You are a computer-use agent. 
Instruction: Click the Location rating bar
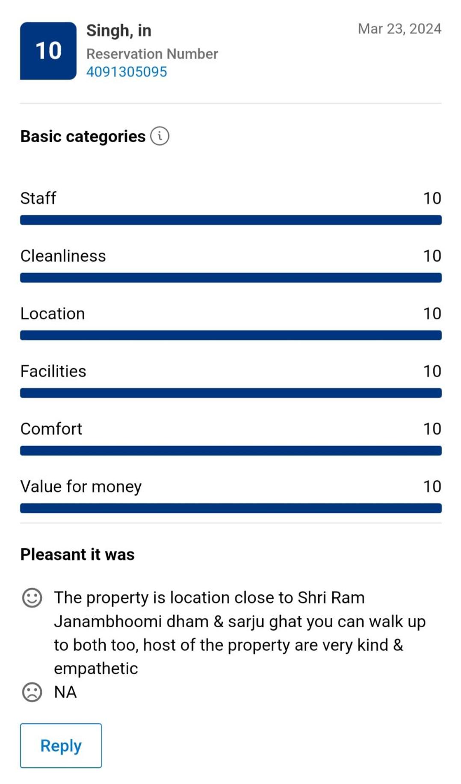pyautogui.click(x=230, y=335)
